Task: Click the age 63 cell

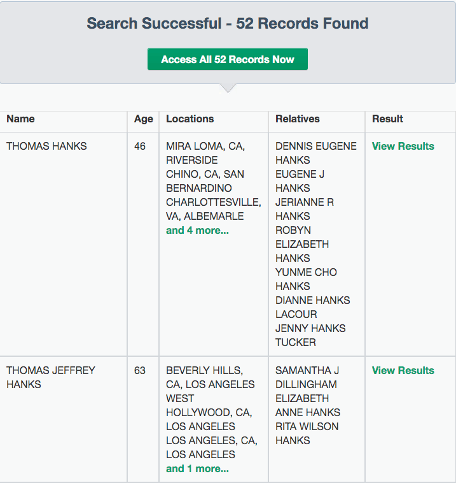Action: pyautogui.click(x=139, y=370)
